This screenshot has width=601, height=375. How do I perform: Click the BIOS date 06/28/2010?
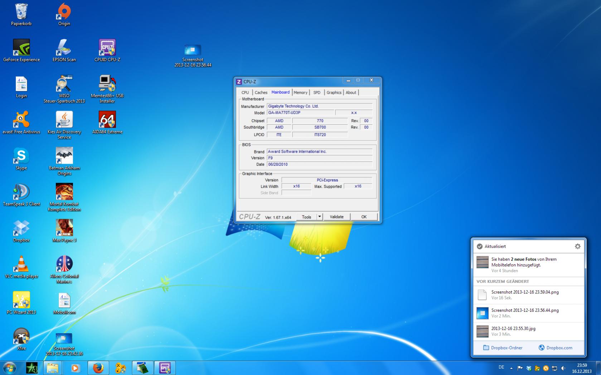click(319, 164)
